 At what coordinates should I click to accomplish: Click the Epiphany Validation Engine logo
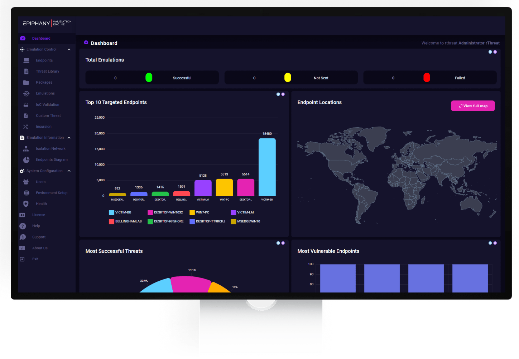[x=47, y=23]
